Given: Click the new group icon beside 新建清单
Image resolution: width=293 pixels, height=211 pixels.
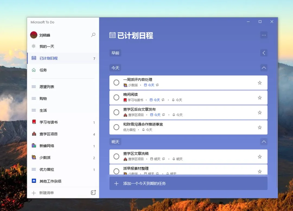Looking at the screenshot, I should pyautogui.click(x=93, y=192).
